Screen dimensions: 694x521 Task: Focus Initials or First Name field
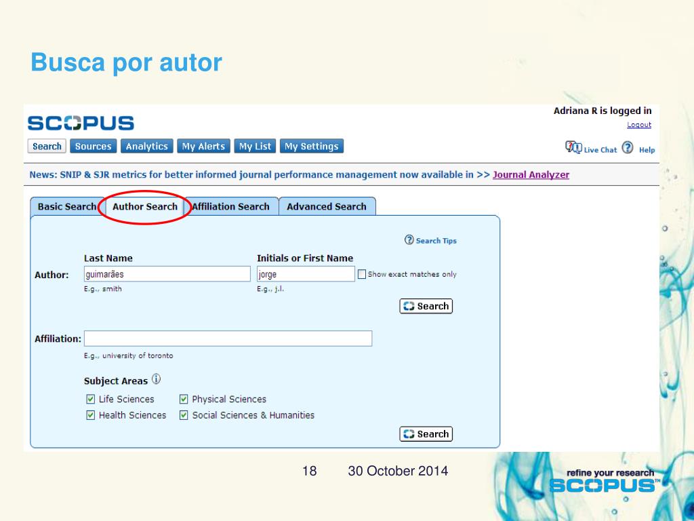point(306,274)
